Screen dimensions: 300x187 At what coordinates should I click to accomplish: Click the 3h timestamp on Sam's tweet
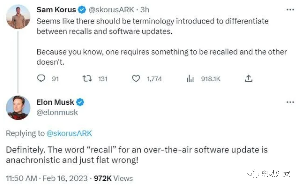click(145, 10)
